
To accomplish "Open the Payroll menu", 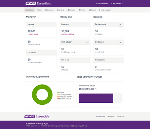I will point(83,10).
